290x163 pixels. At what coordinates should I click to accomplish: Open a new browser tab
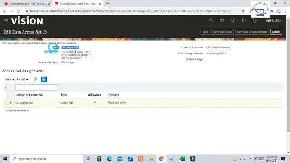pos(108,4)
